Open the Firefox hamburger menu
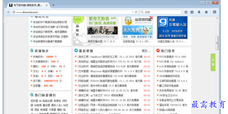 [x=215, y=12]
